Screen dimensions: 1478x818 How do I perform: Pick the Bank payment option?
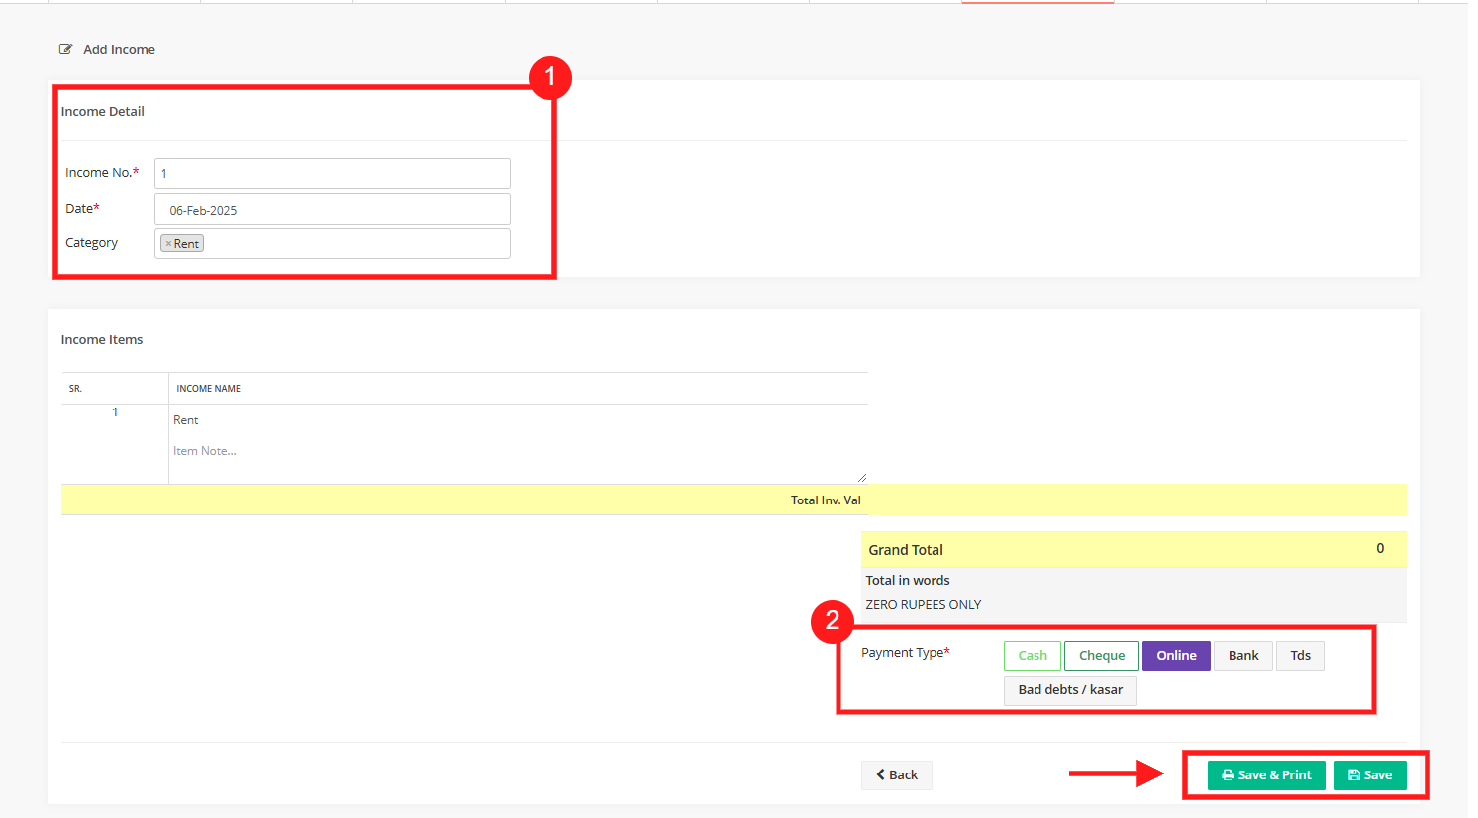pos(1242,656)
